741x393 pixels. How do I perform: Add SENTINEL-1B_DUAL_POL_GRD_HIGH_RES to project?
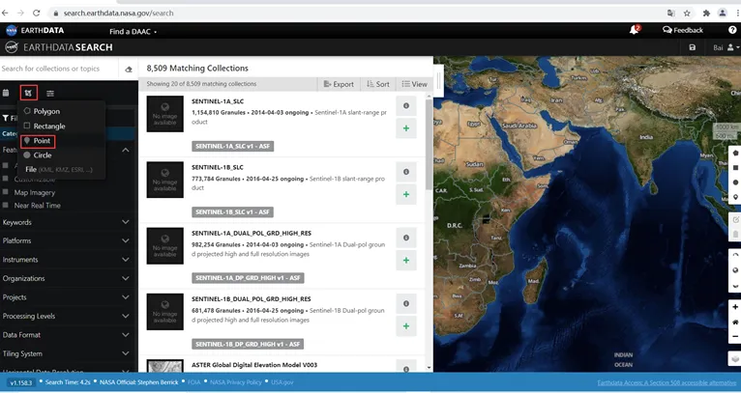(406, 326)
